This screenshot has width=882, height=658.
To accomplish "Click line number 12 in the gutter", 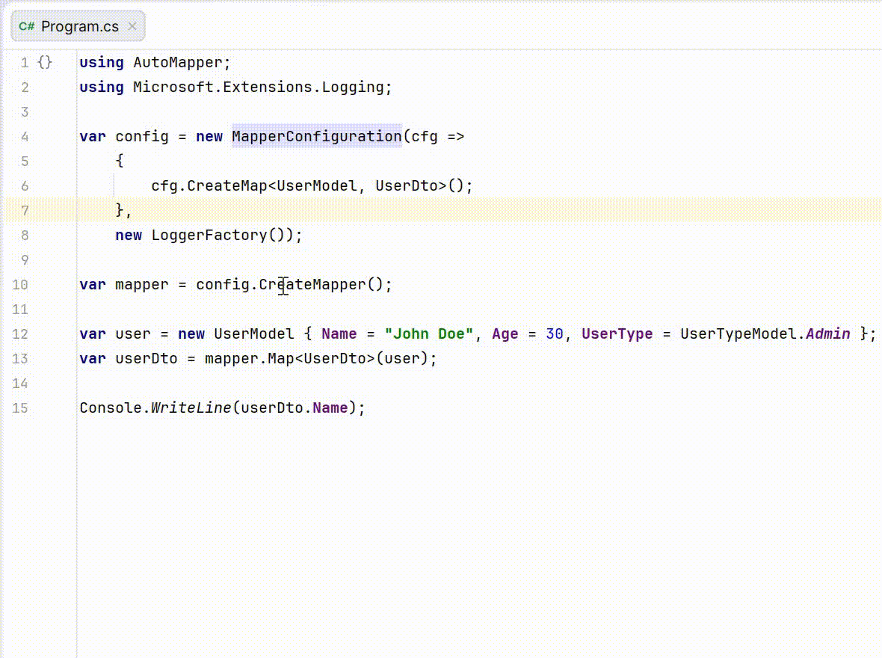I will 20,333.
